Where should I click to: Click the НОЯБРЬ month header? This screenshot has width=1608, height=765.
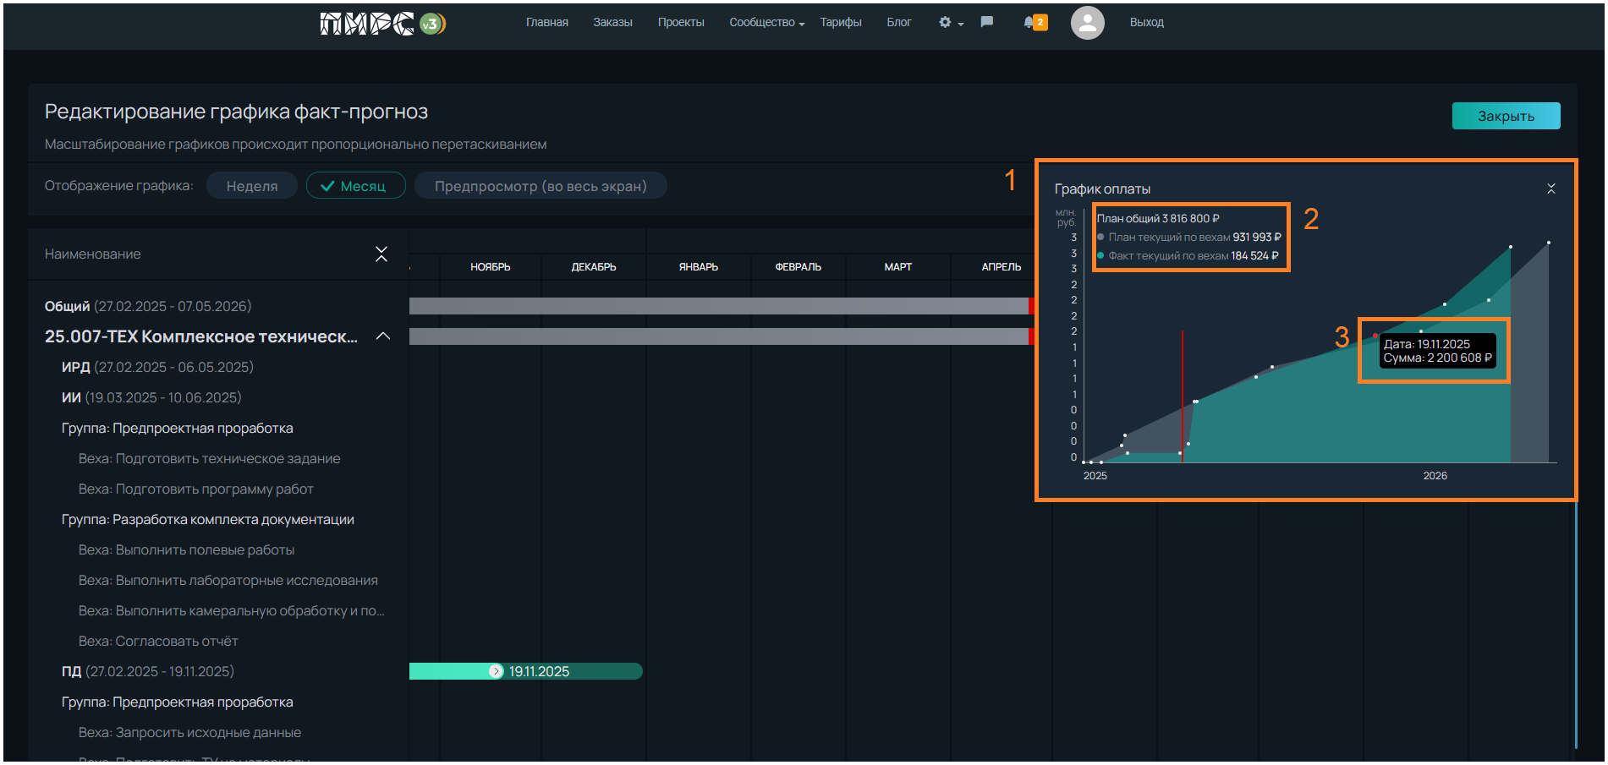coord(491,267)
